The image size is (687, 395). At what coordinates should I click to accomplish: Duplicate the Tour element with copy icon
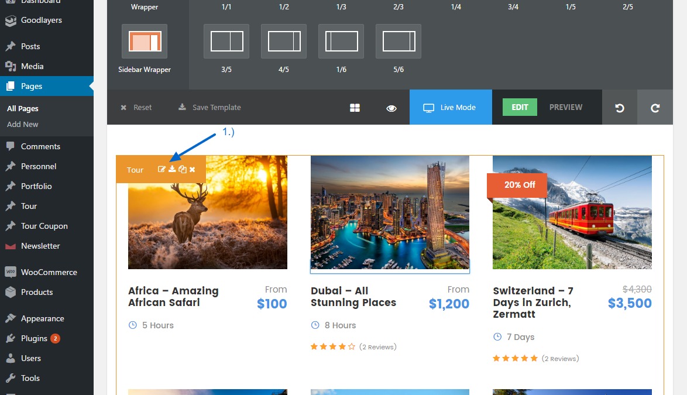183,170
